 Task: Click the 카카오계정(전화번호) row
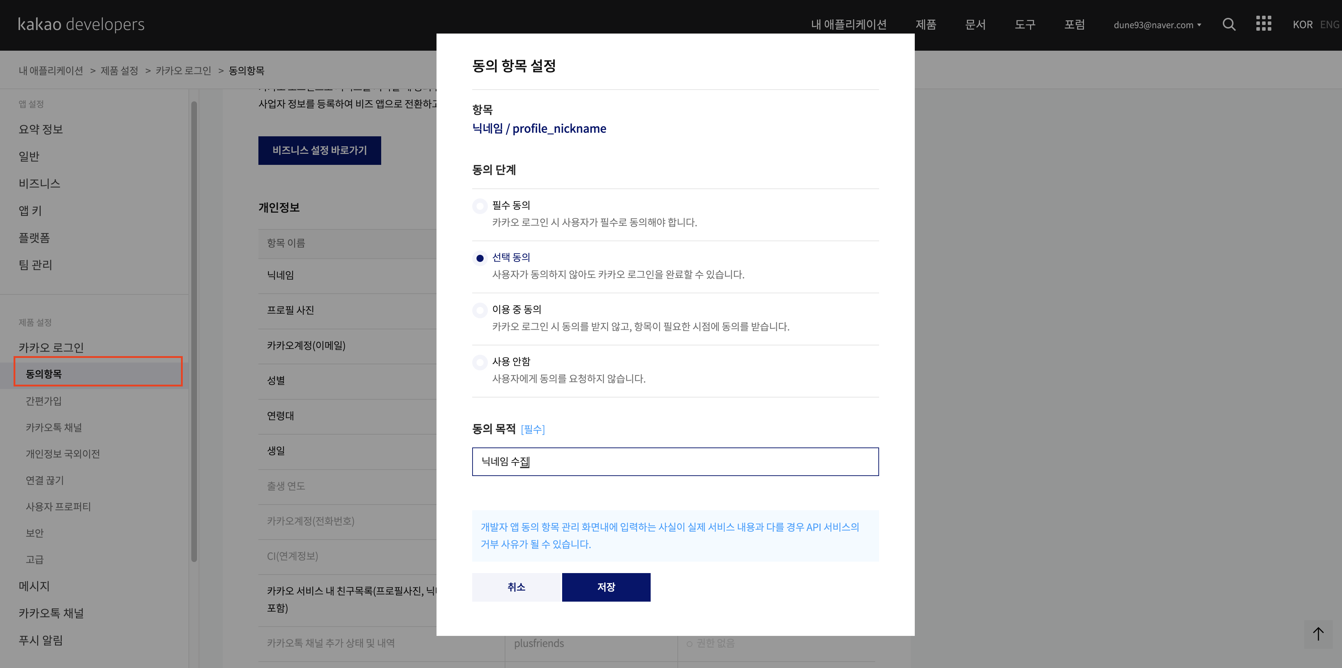(347, 521)
